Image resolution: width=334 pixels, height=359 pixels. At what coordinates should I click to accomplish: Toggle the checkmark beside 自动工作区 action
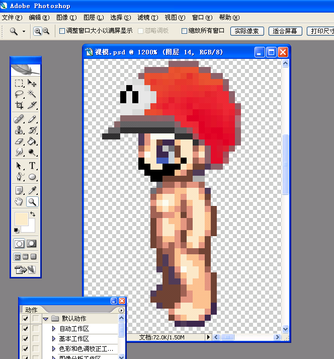click(25, 329)
